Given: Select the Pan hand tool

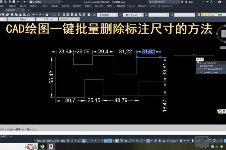Looking at the screenshot, I should [x=47, y=15].
